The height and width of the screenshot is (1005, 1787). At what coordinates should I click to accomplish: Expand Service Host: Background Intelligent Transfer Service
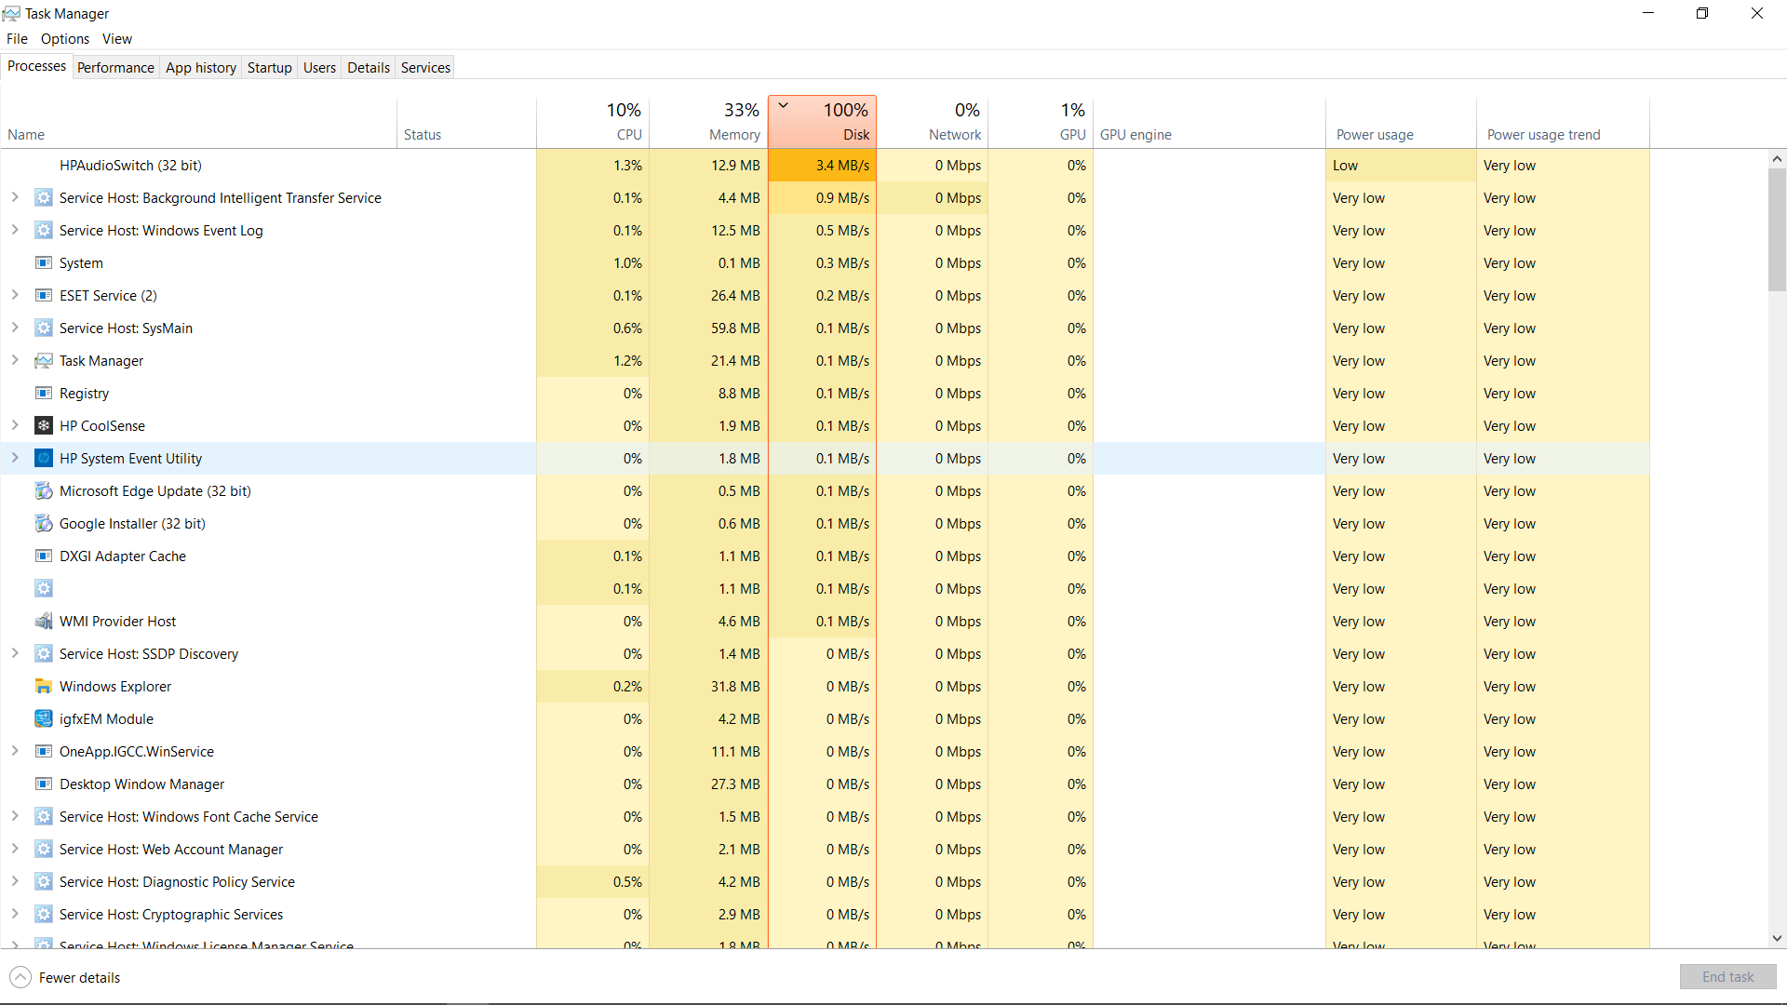tap(15, 197)
